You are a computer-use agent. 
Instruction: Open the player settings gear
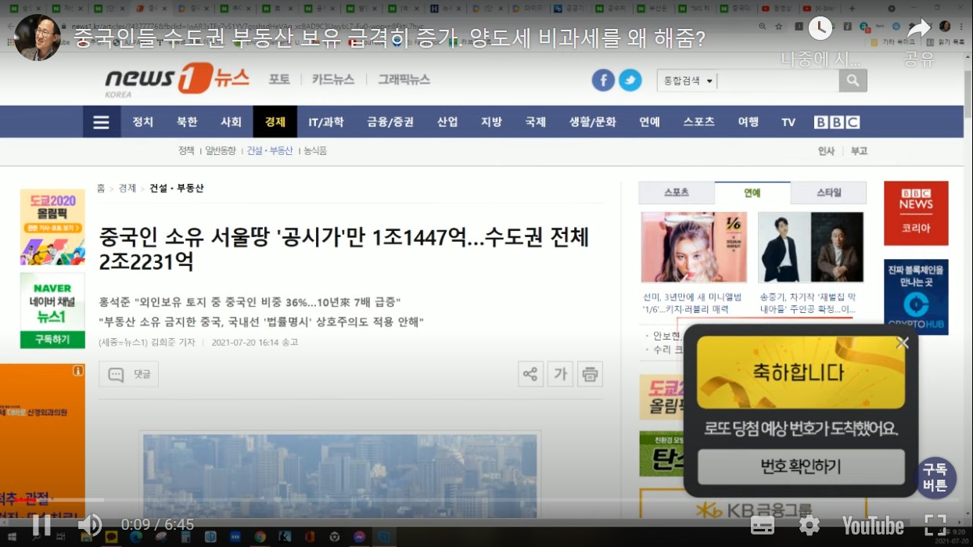pyautogui.click(x=810, y=524)
